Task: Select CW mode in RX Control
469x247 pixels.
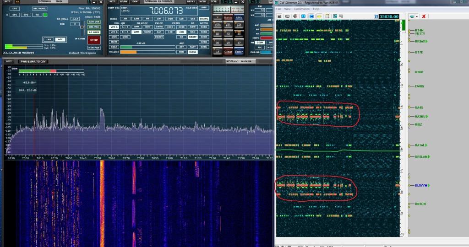Action: [158, 19]
